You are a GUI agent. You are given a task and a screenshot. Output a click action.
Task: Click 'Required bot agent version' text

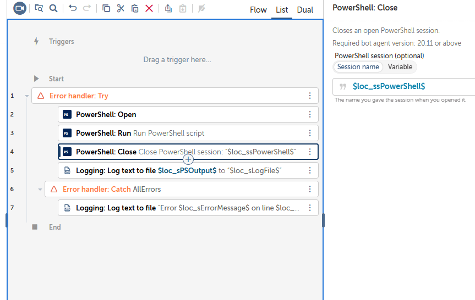[396, 43]
